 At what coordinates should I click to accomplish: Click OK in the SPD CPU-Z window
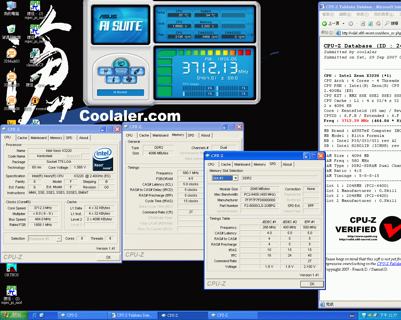point(312,284)
